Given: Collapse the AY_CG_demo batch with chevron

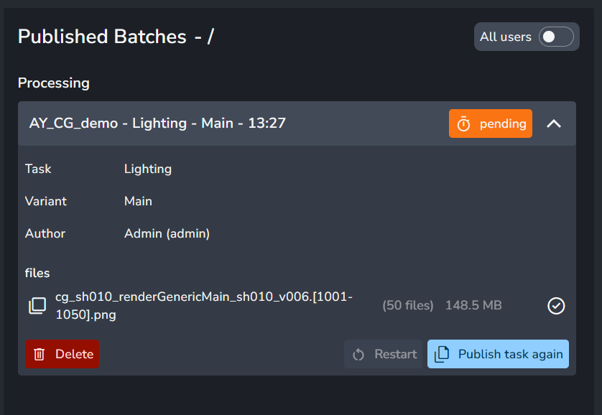Looking at the screenshot, I should click(553, 123).
